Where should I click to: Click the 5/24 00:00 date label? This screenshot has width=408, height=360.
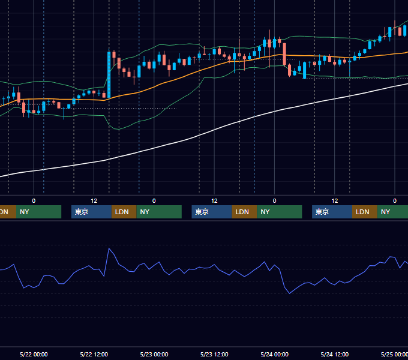pyautogui.click(x=275, y=354)
